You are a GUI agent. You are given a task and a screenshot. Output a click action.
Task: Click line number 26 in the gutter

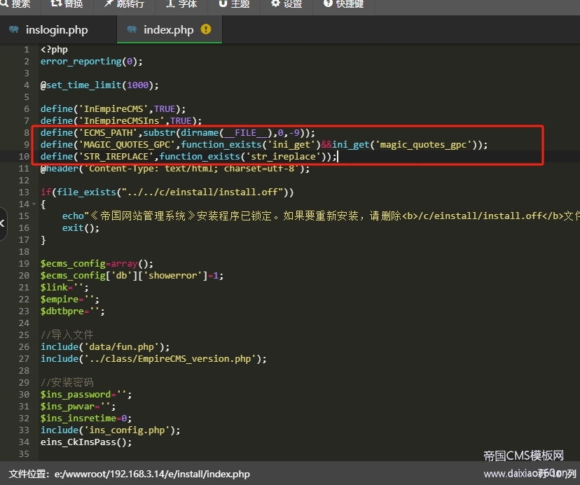(x=25, y=347)
